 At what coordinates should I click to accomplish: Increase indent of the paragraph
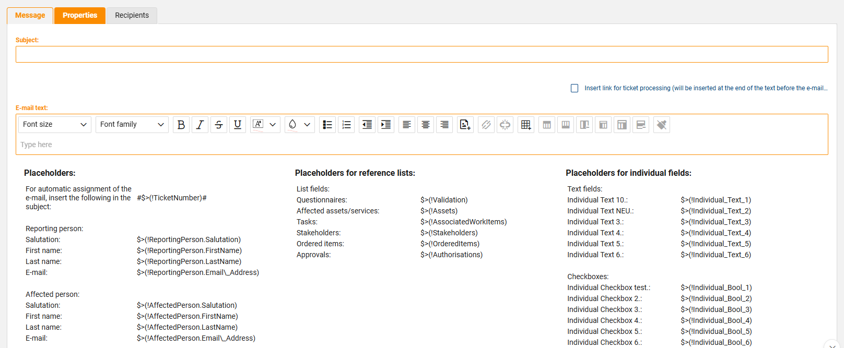point(386,125)
